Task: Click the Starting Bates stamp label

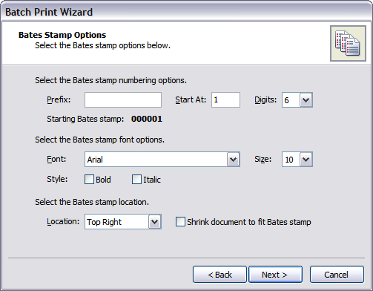Action: pos(85,119)
